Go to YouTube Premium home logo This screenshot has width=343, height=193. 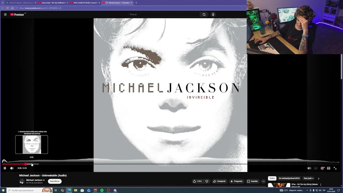pos(17,14)
